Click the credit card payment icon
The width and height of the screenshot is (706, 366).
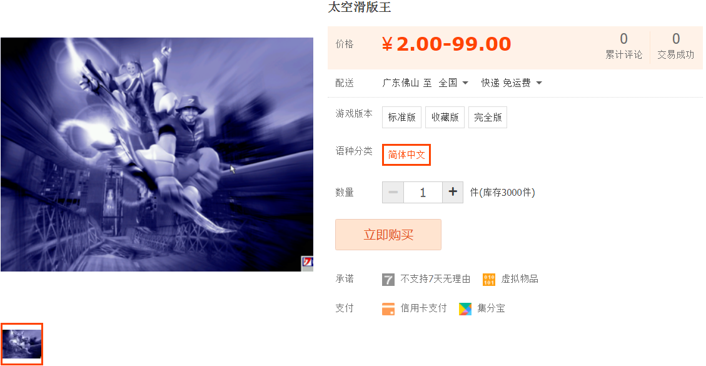click(x=388, y=309)
